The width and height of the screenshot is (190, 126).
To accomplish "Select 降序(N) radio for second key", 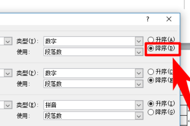I will coord(151,80).
